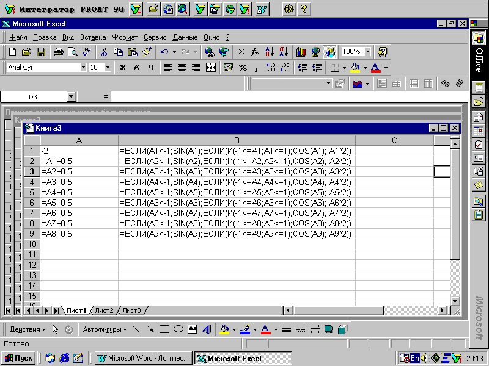
Task: Open the Действия drawing menu button
Action: coord(27,329)
